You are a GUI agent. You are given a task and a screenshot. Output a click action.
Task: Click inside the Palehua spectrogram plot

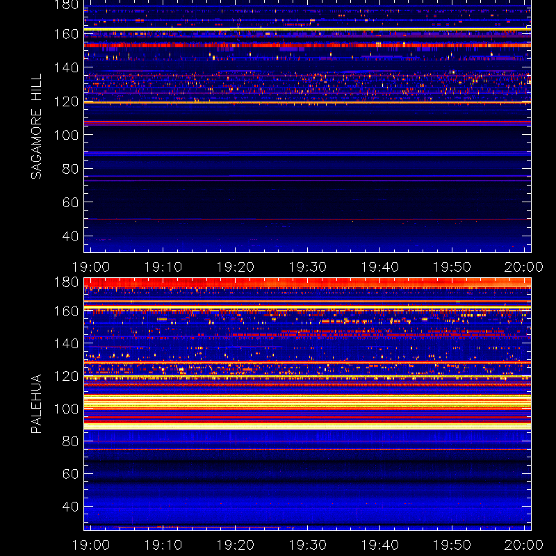[x=307, y=404]
